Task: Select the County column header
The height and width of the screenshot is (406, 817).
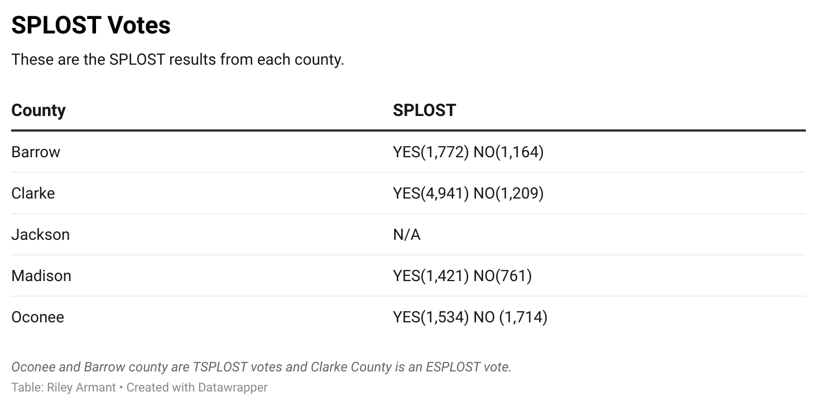Action: pyautogui.click(x=39, y=110)
